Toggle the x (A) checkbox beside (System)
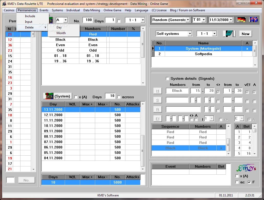The height and width of the screenshot is (200, 264). [76, 97]
